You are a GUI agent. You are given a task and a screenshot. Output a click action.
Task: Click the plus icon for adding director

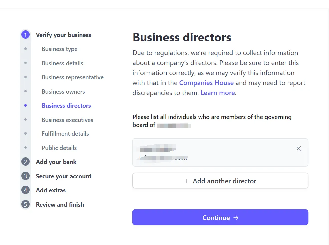coord(187,181)
